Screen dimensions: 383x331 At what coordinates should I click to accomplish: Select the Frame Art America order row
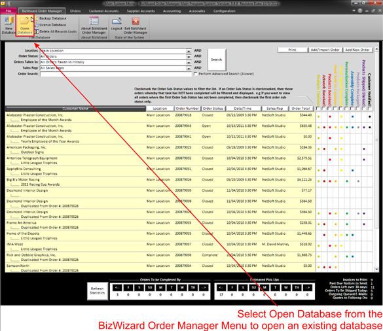tap(160, 225)
